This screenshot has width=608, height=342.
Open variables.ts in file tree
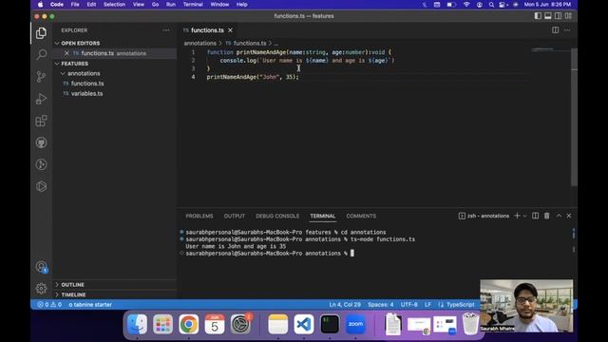pyautogui.click(x=86, y=93)
